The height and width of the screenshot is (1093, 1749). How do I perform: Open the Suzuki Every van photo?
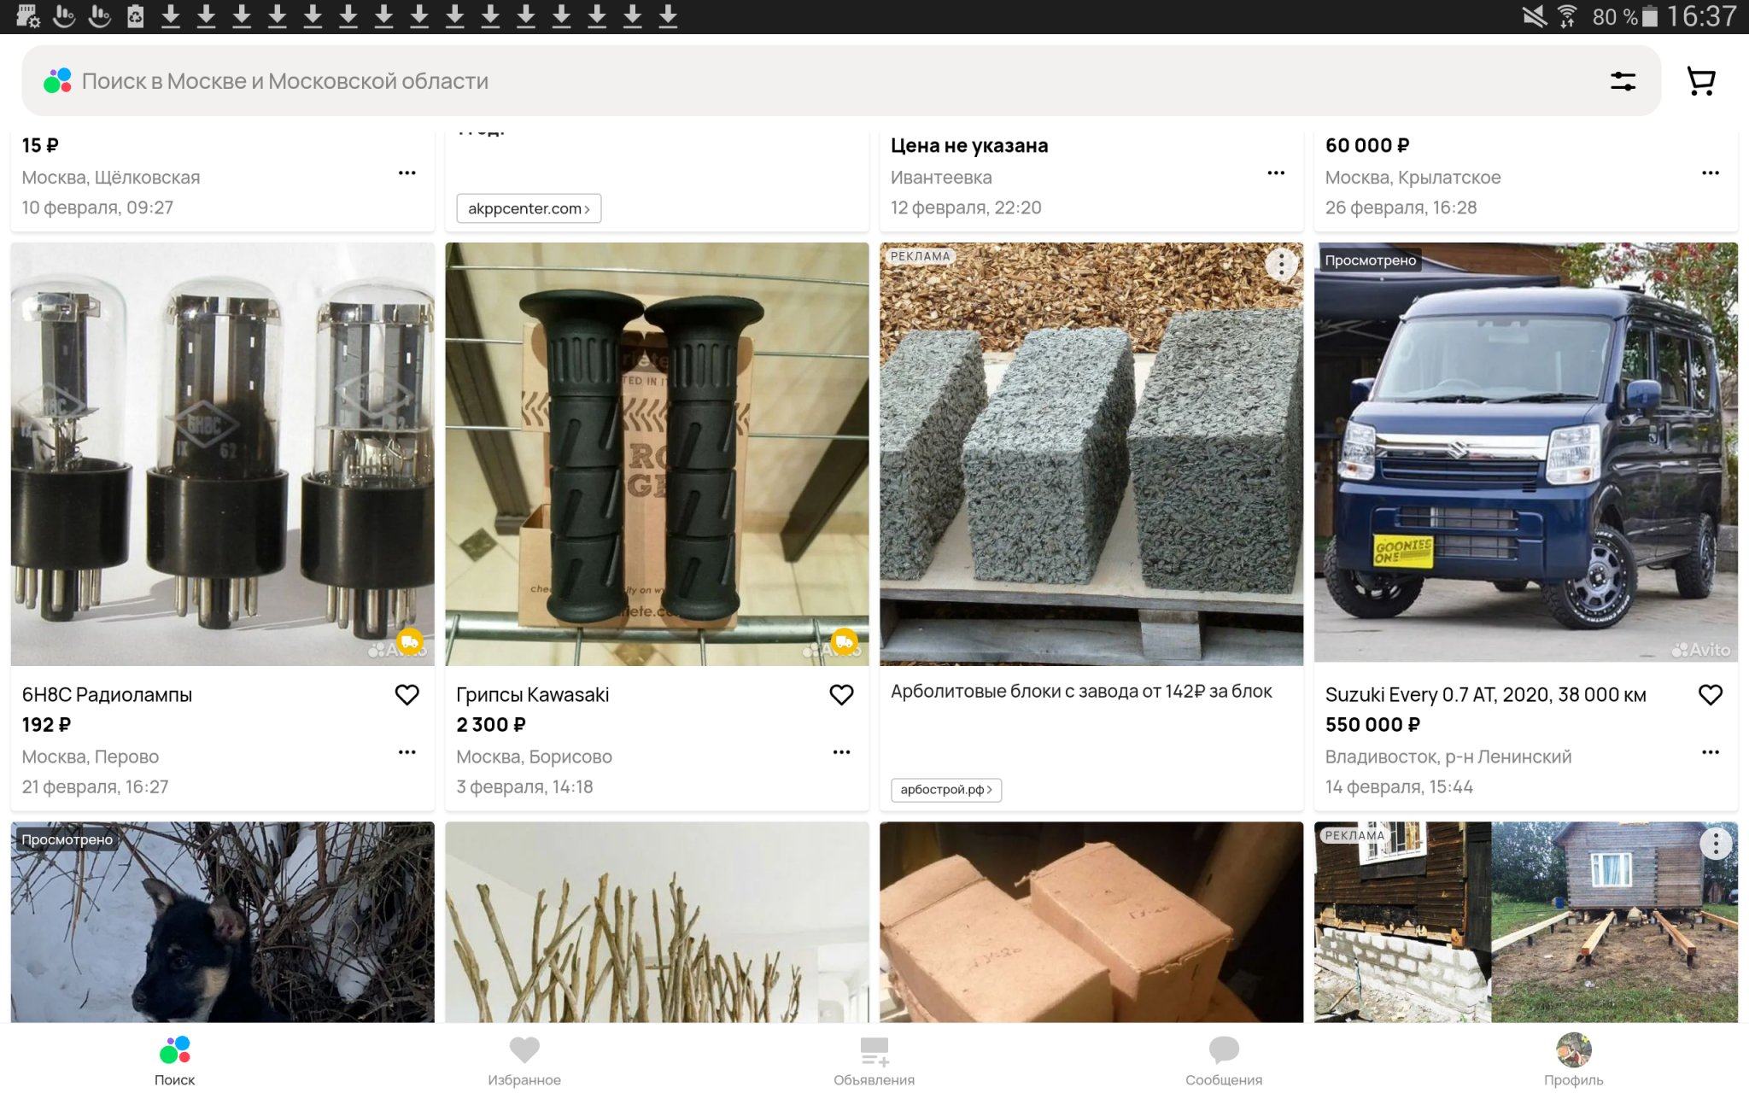1525,453
